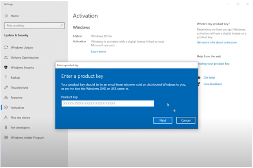
Task: Click the Activation page heading
Action: pos(85,16)
